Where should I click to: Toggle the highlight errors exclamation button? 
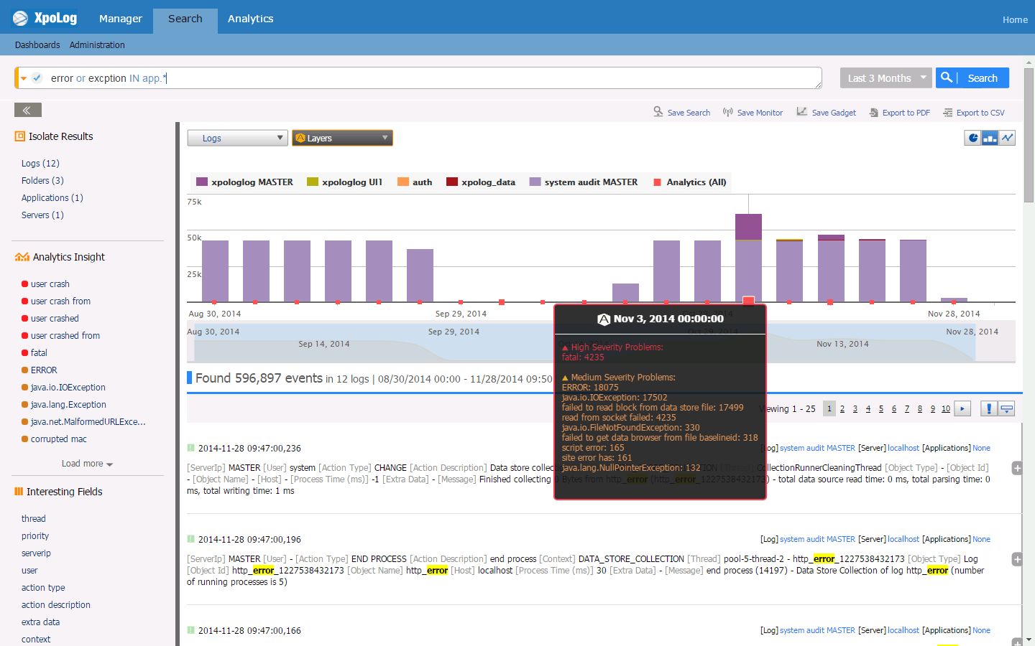click(988, 408)
